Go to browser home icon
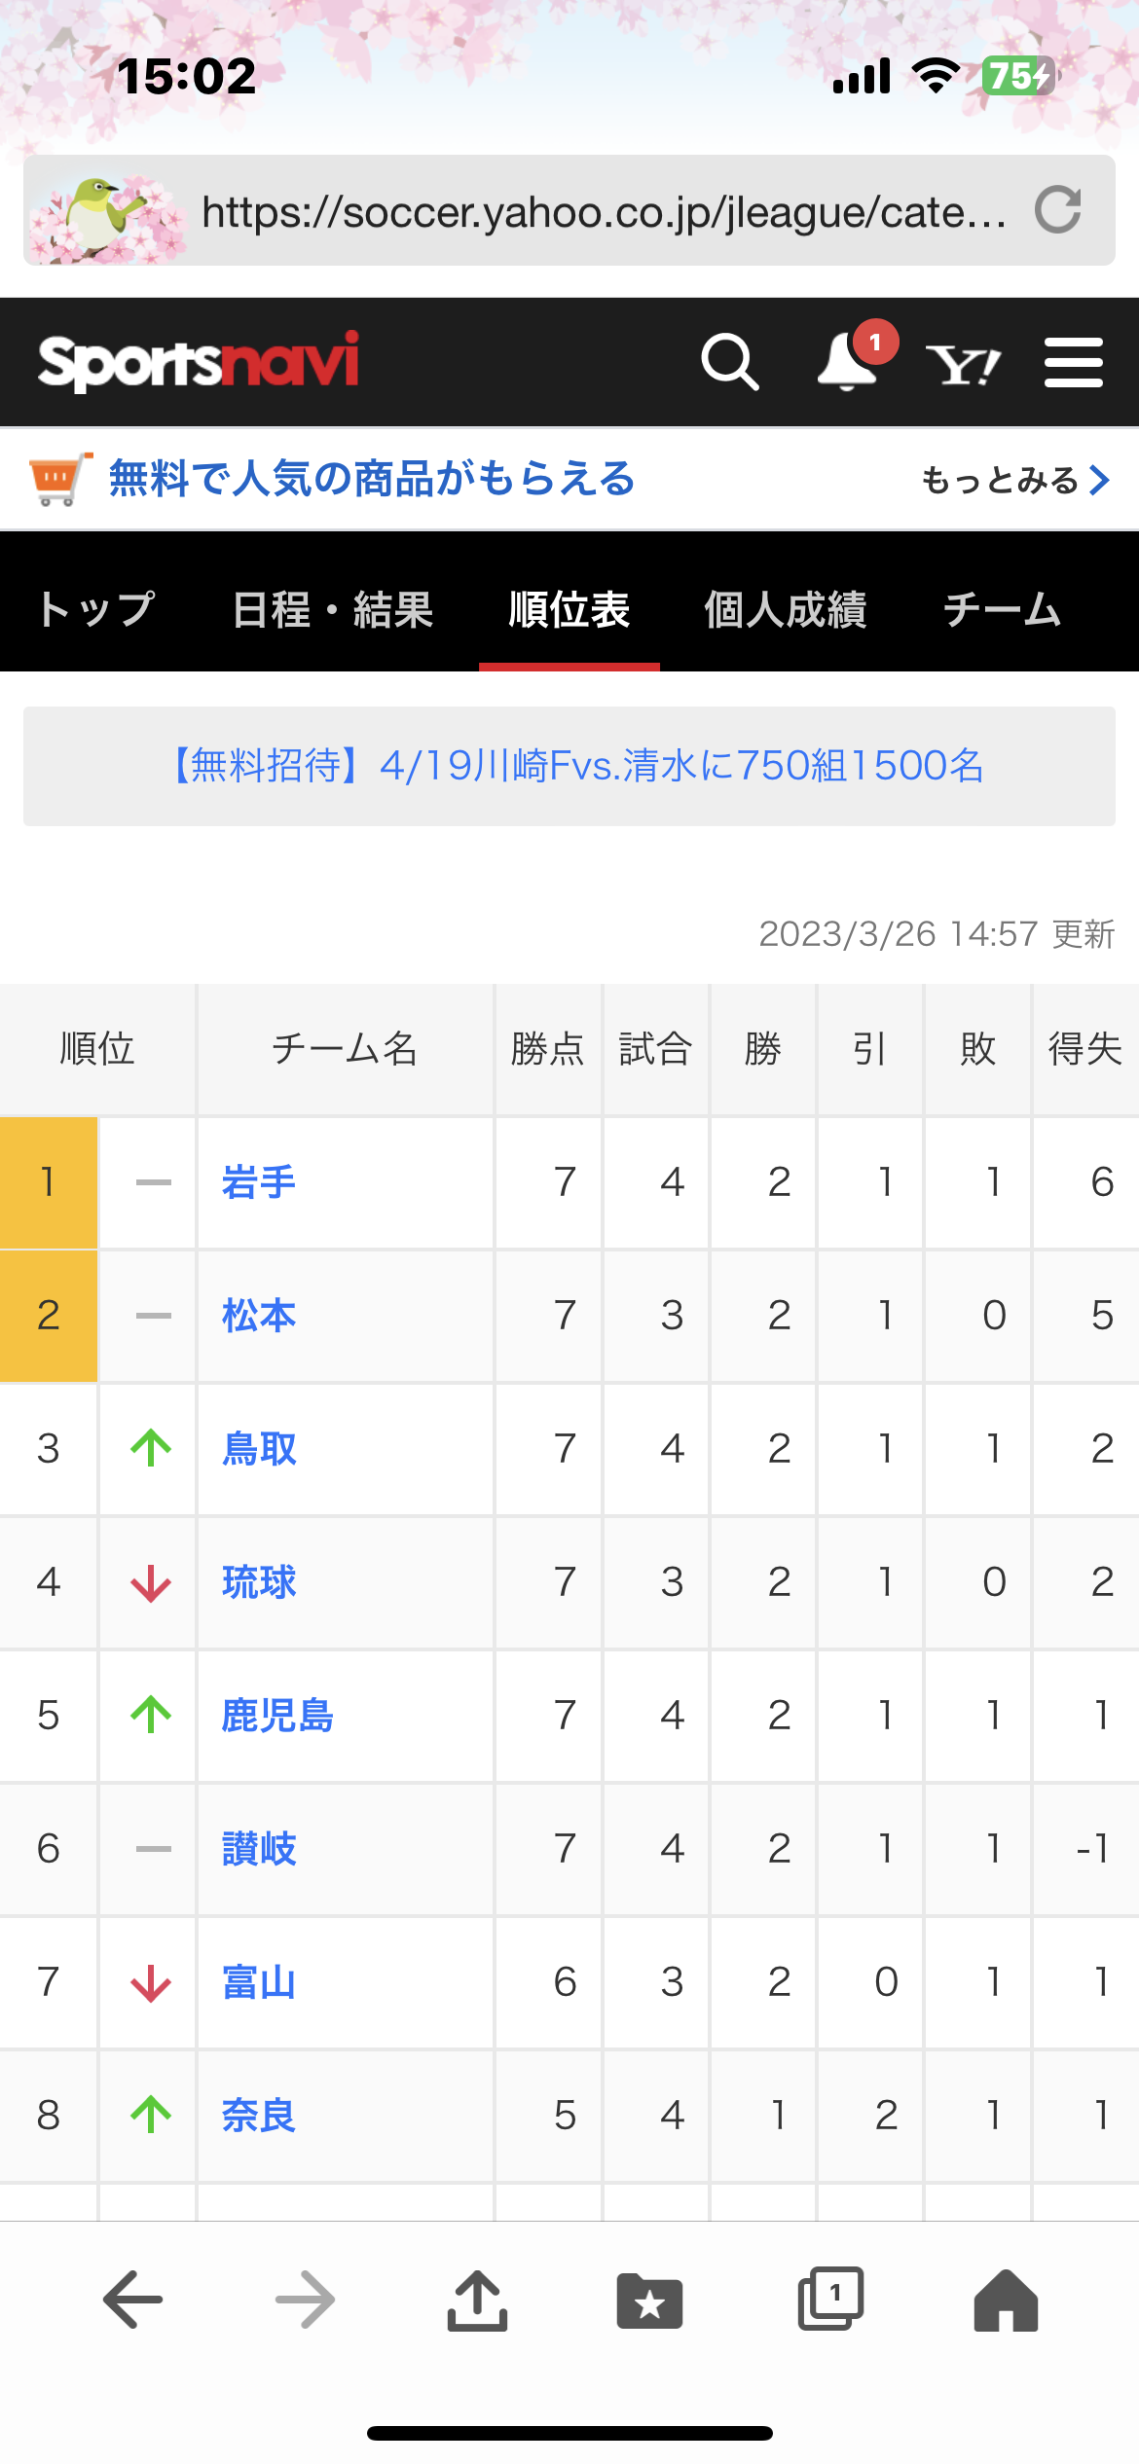The width and height of the screenshot is (1139, 2464). point(1006,2301)
